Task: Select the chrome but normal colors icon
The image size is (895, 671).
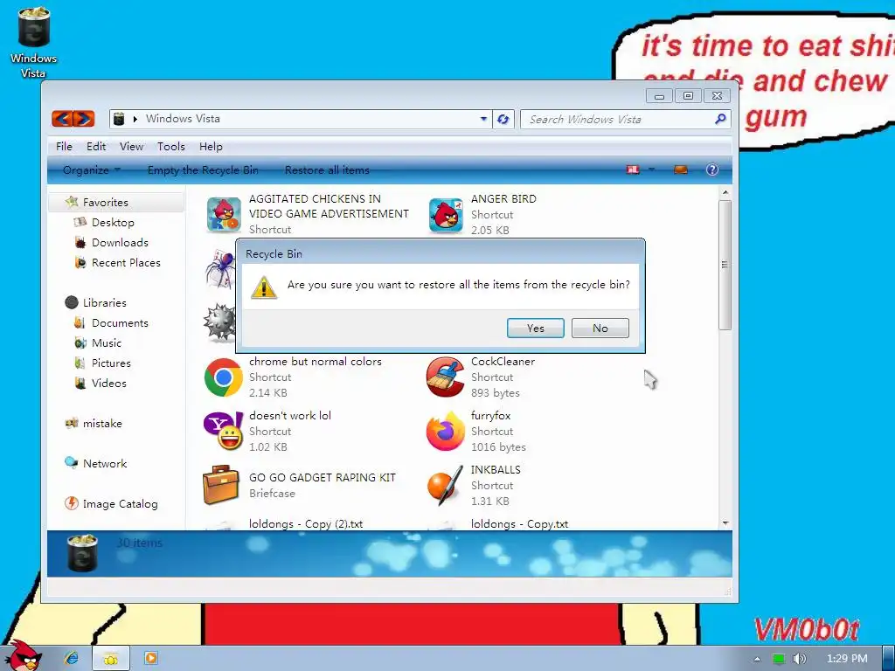Action: pos(223,377)
